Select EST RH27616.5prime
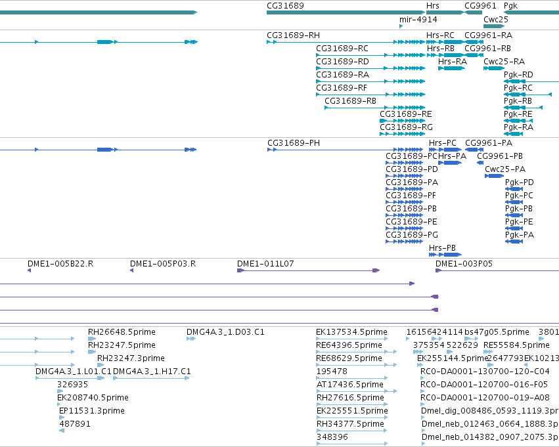The height and width of the screenshot is (447, 559). (352, 404)
